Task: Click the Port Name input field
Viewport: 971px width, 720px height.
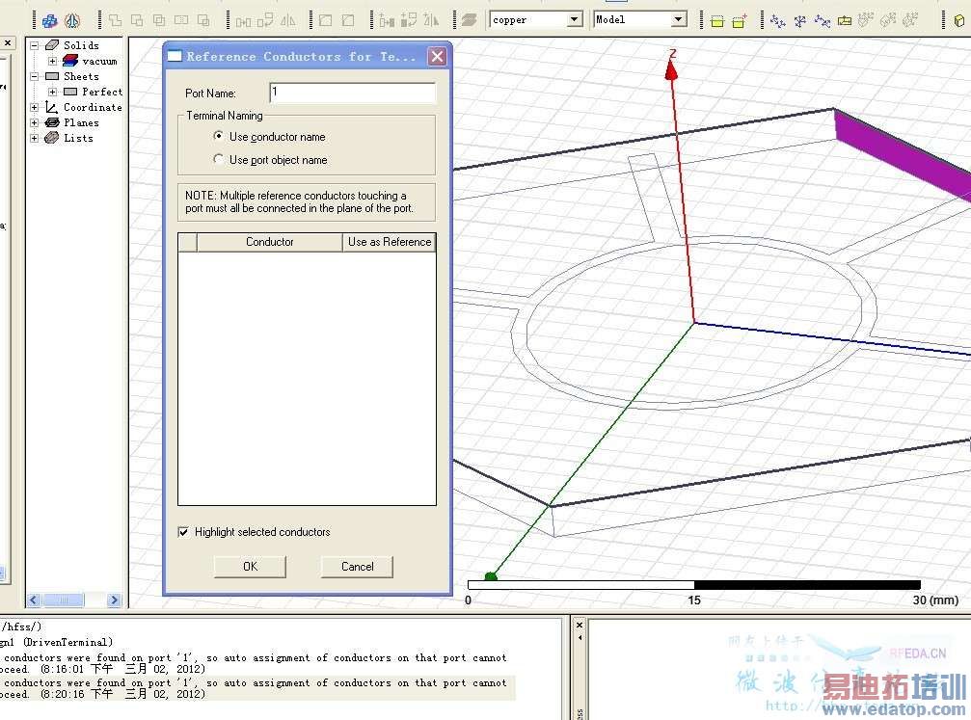Action: click(x=352, y=93)
